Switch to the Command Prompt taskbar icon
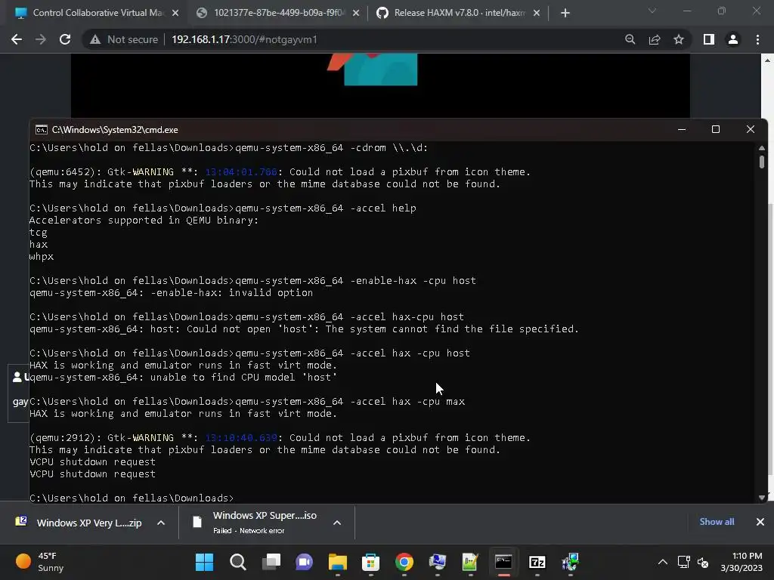 [503, 562]
